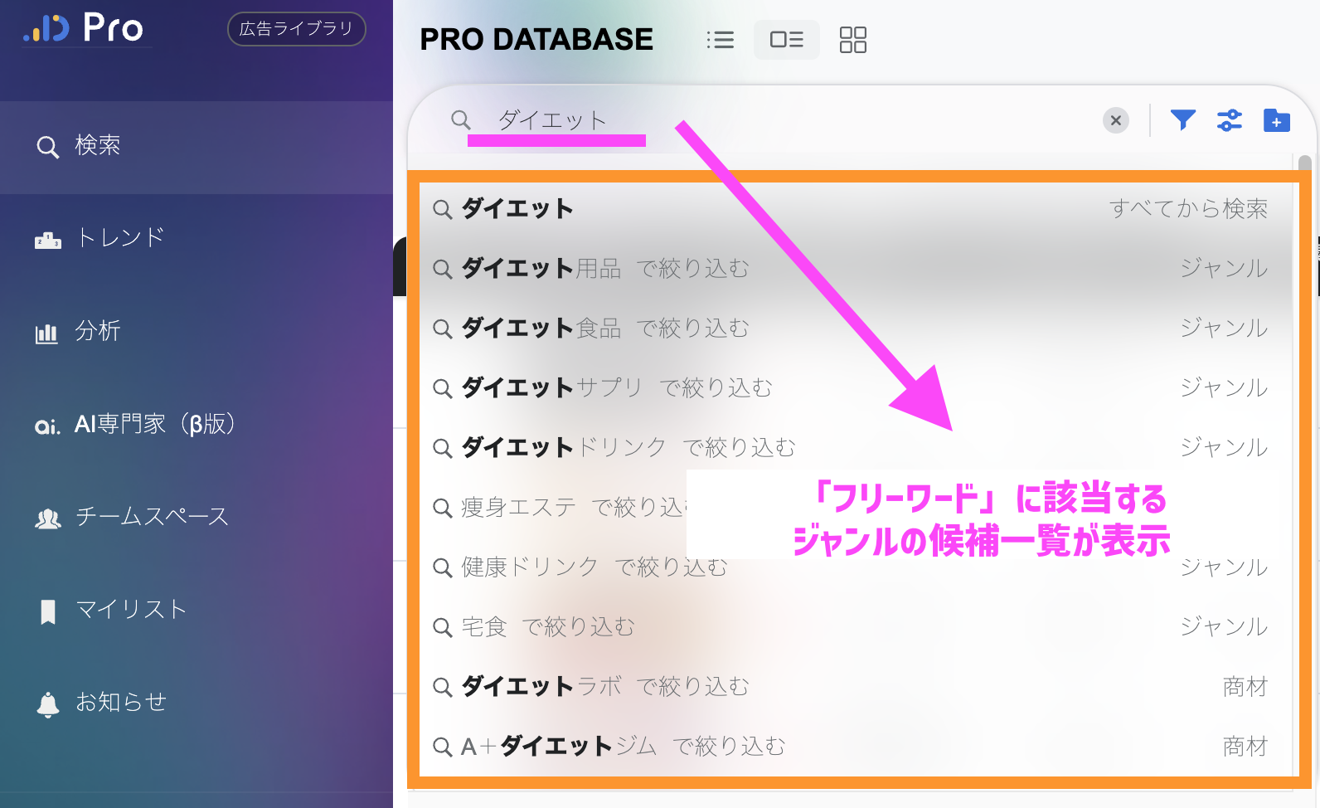
Task: Open お知らせ notifications bell item
Action: pos(120,703)
